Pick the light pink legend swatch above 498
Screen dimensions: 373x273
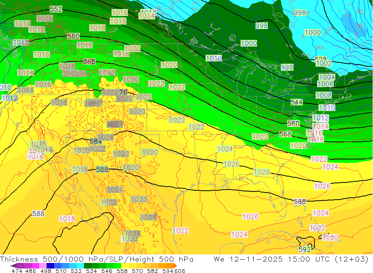pyautogui.click(x=43, y=266)
